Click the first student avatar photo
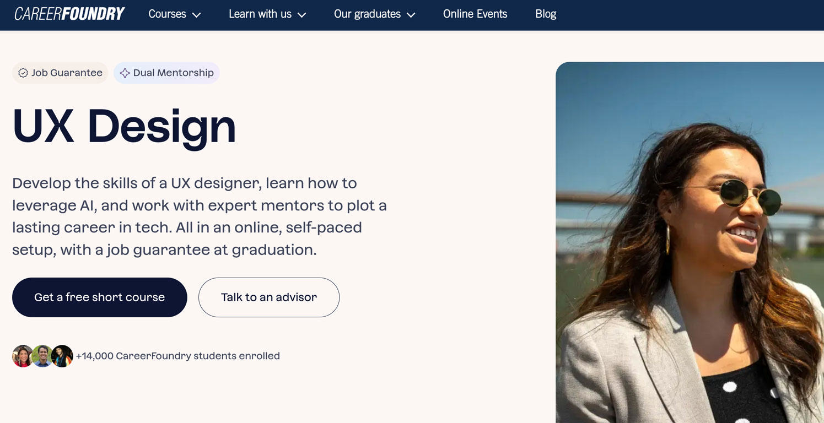The height and width of the screenshot is (423, 824). tap(23, 356)
